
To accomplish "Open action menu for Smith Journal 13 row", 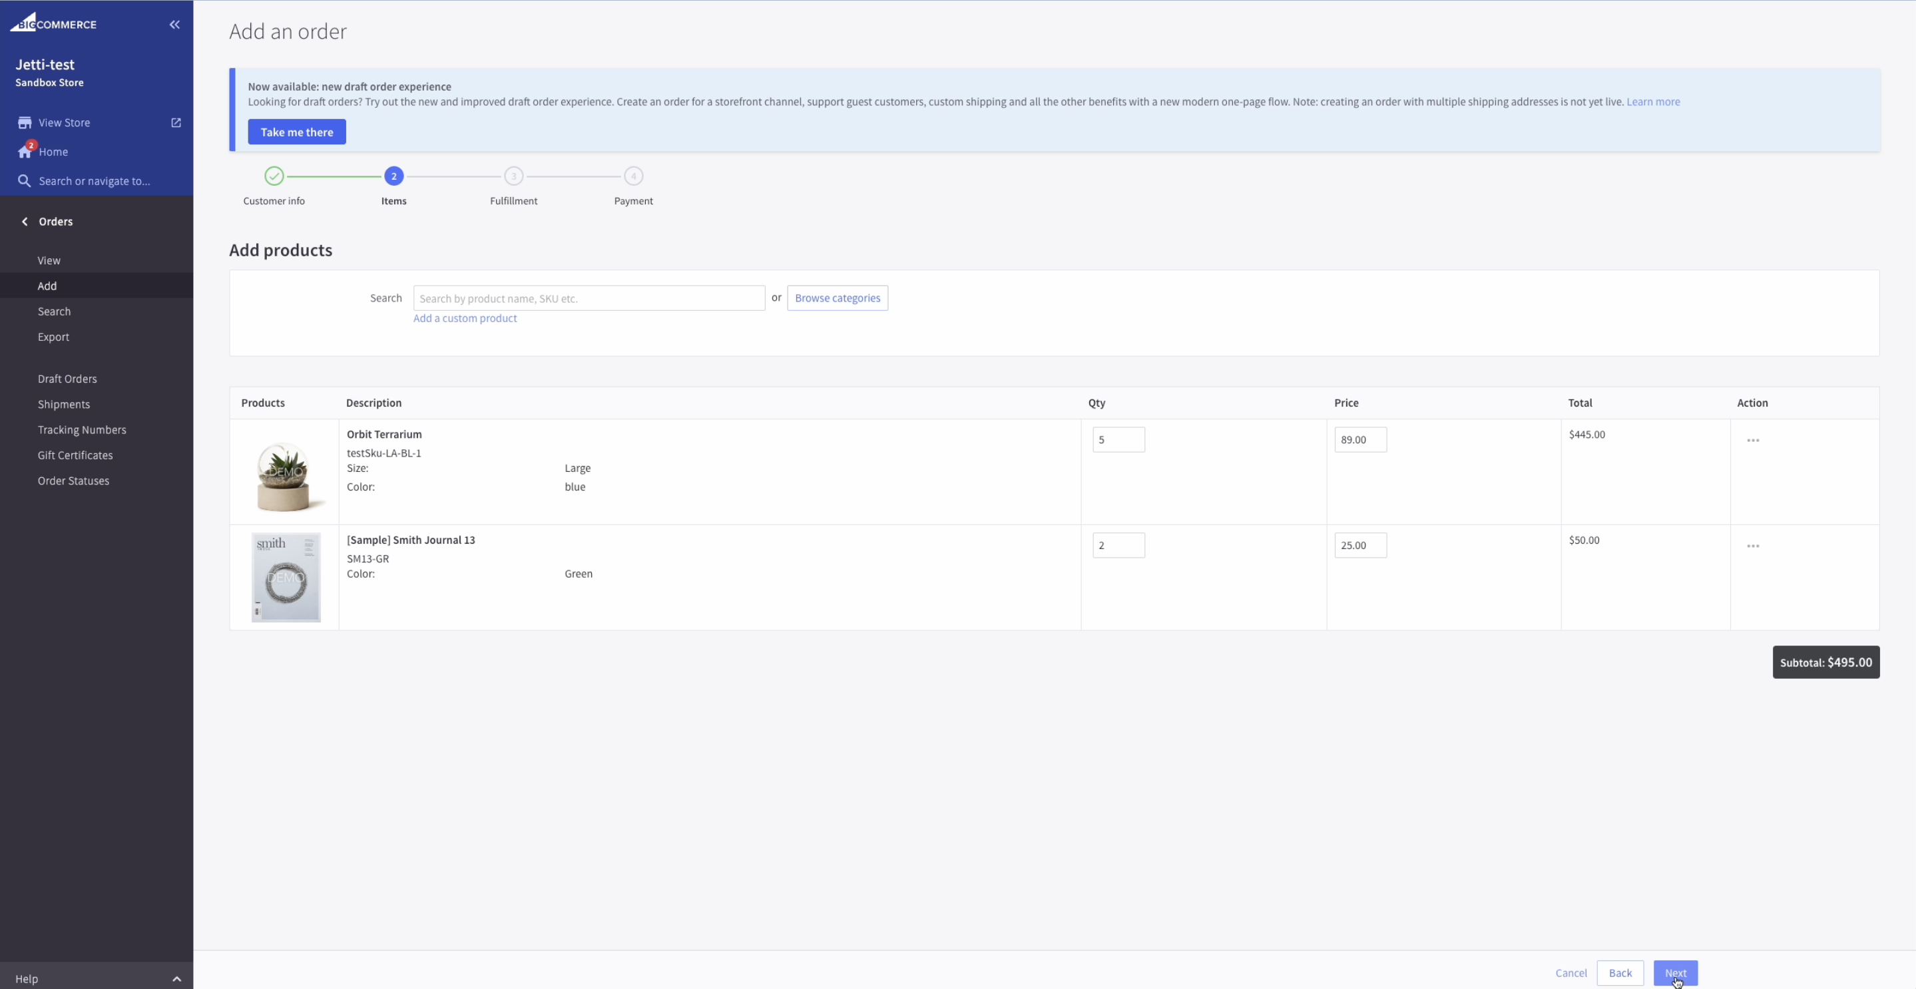I will click(1753, 546).
